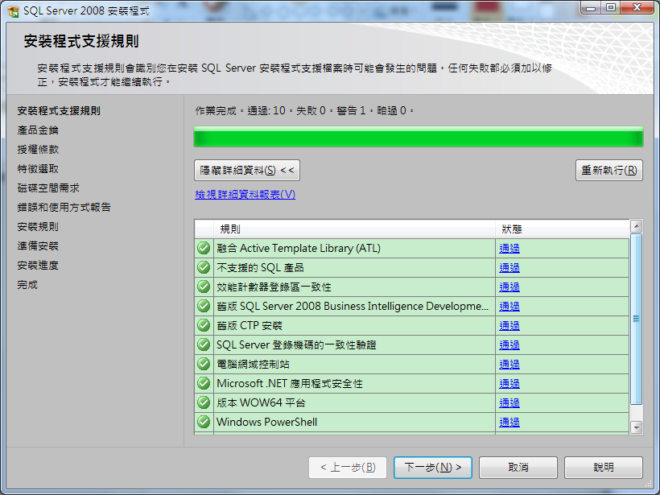The image size is (660, 495).
Task: Open 通過 status link for 電腦網域控制站
Action: tap(509, 364)
